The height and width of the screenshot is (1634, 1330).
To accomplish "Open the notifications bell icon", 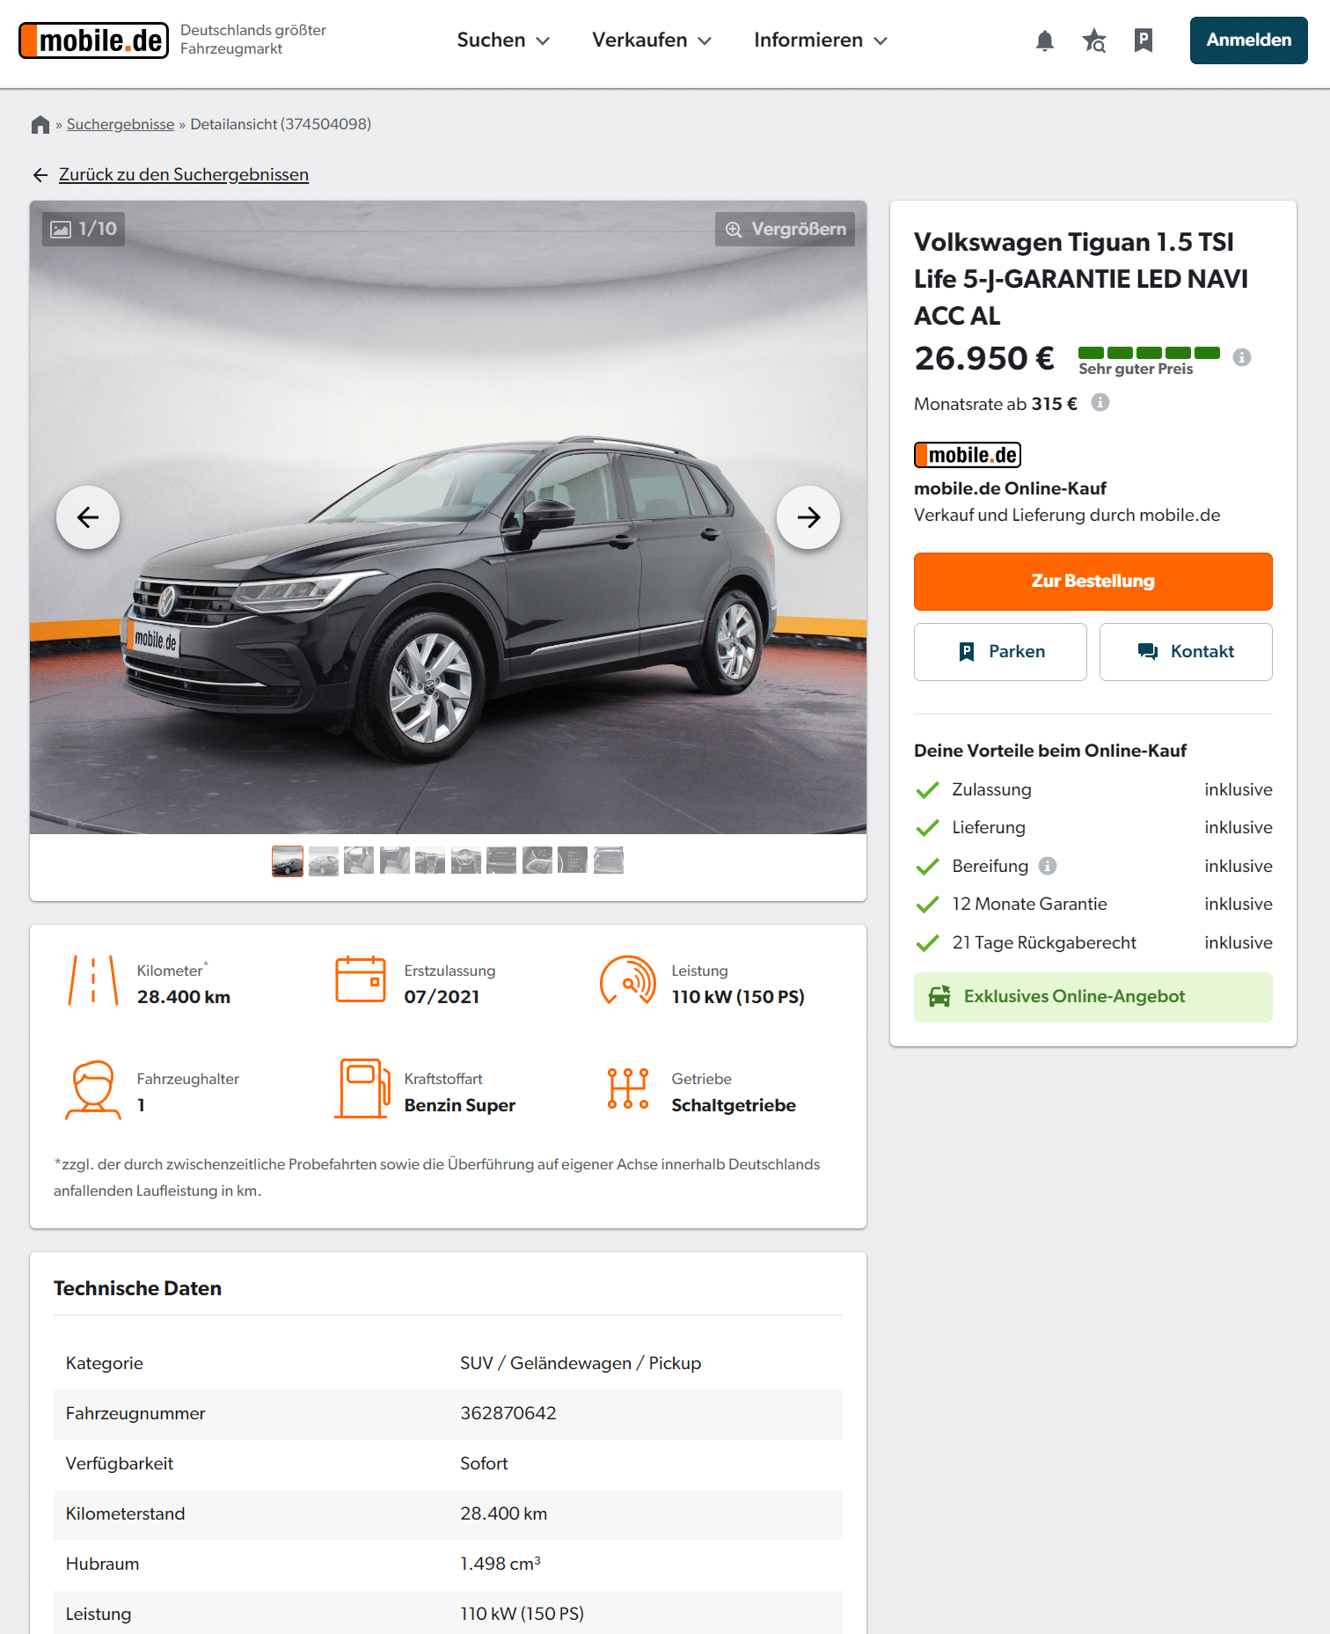I will pos(1044,40).
